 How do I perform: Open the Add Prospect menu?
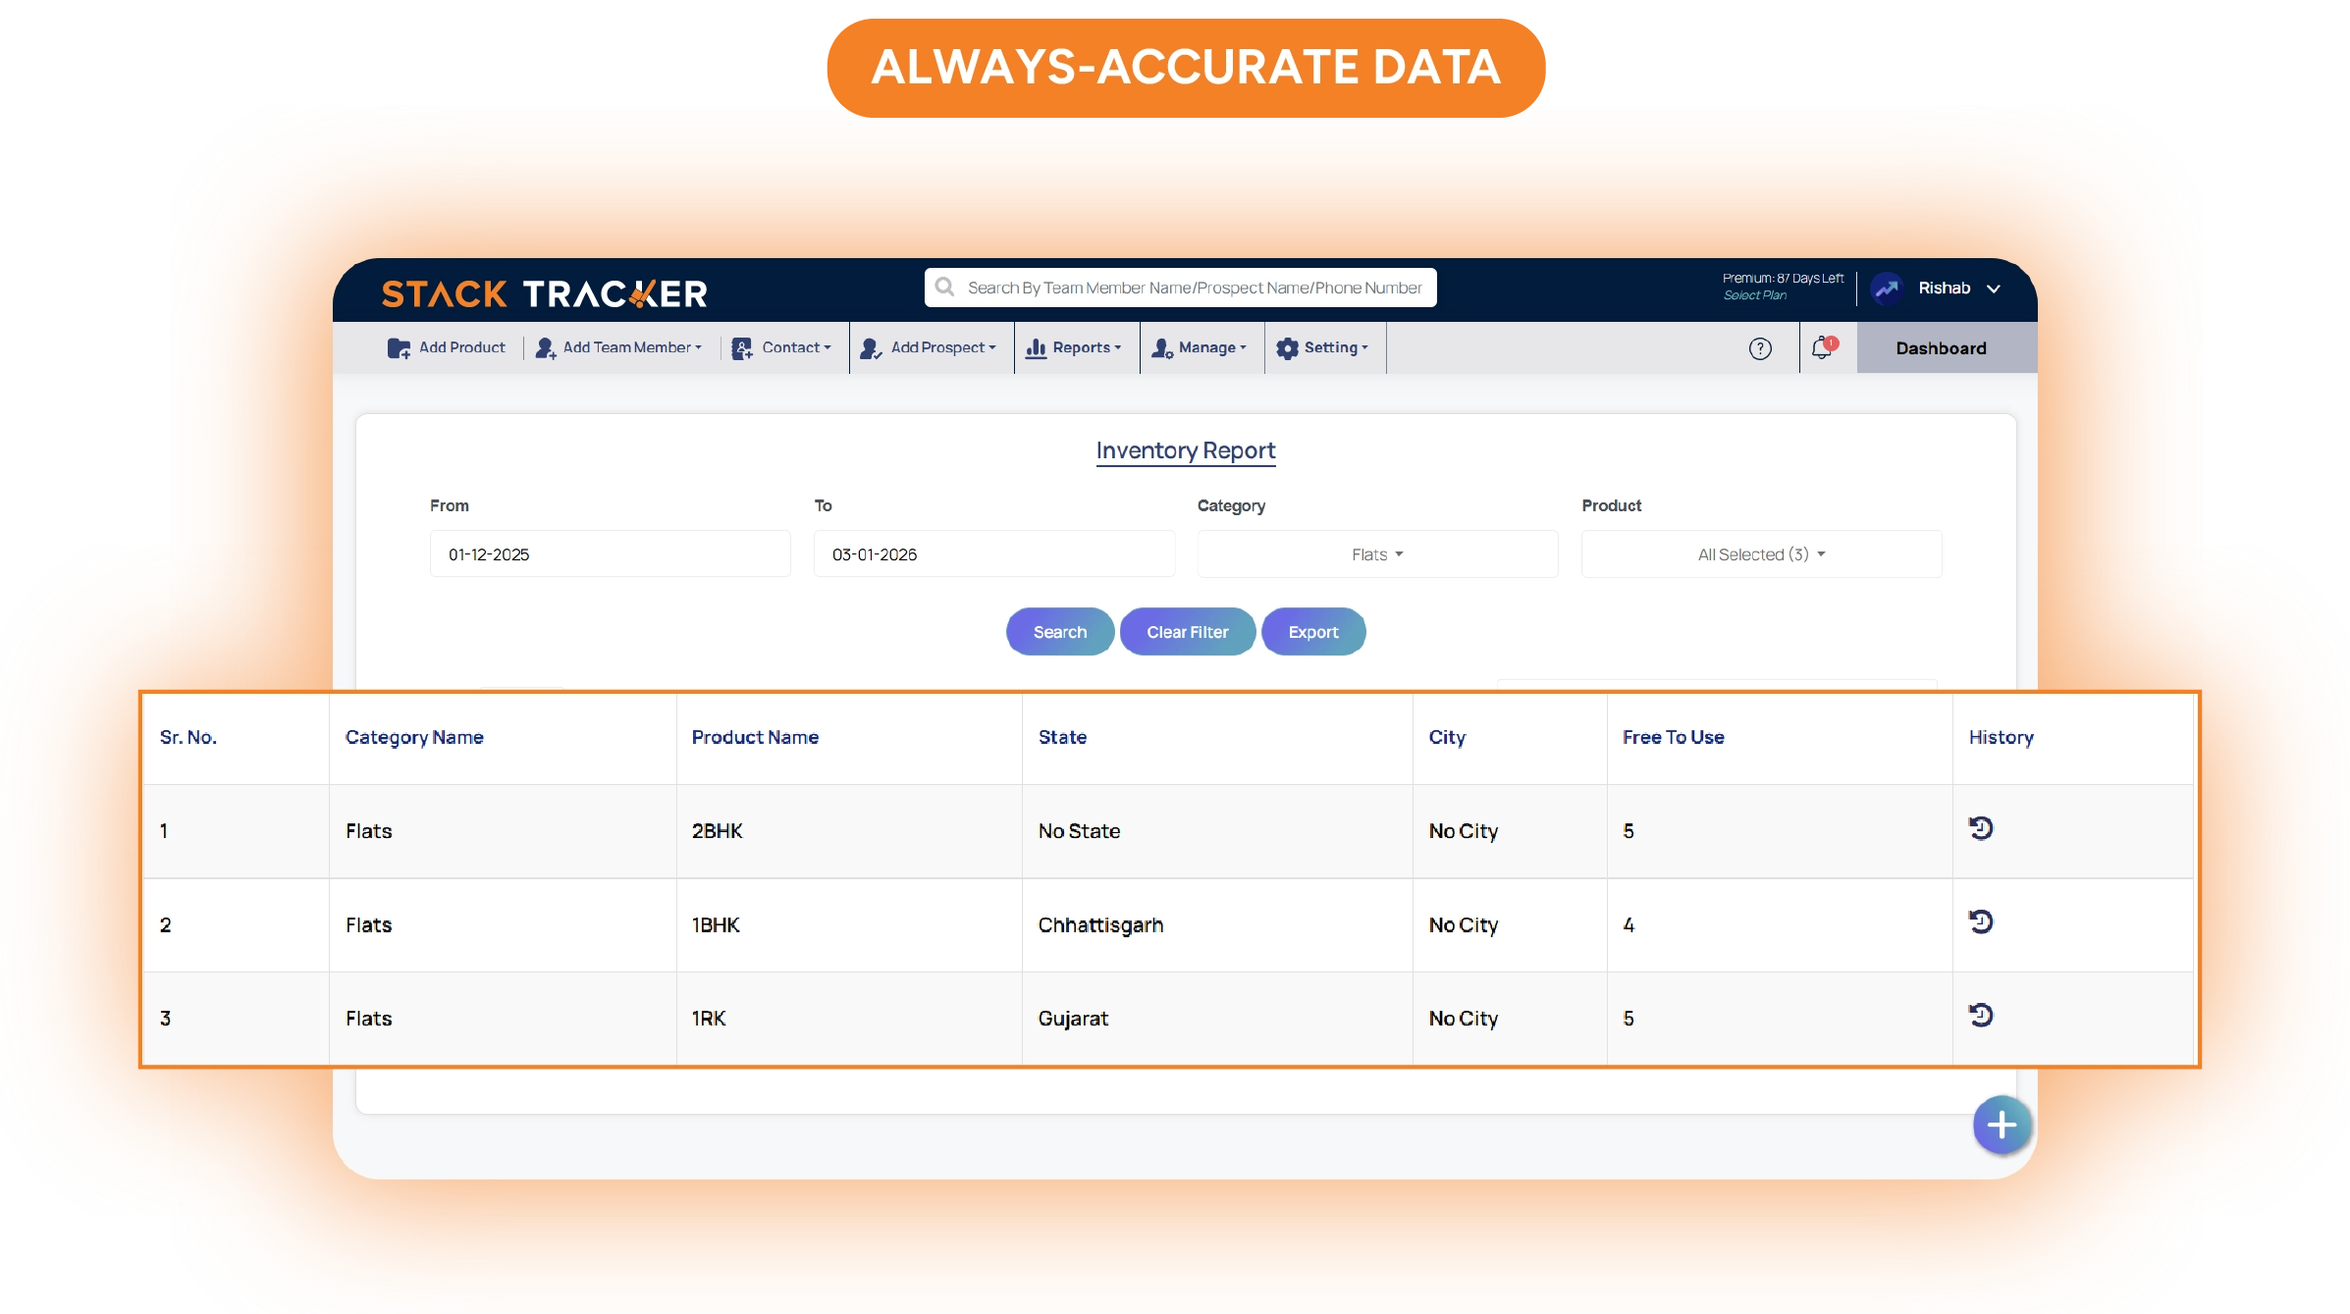(931, 347)
